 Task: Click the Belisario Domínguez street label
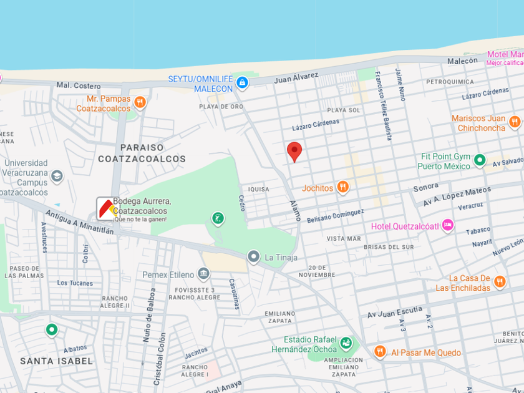pos(335,216)
